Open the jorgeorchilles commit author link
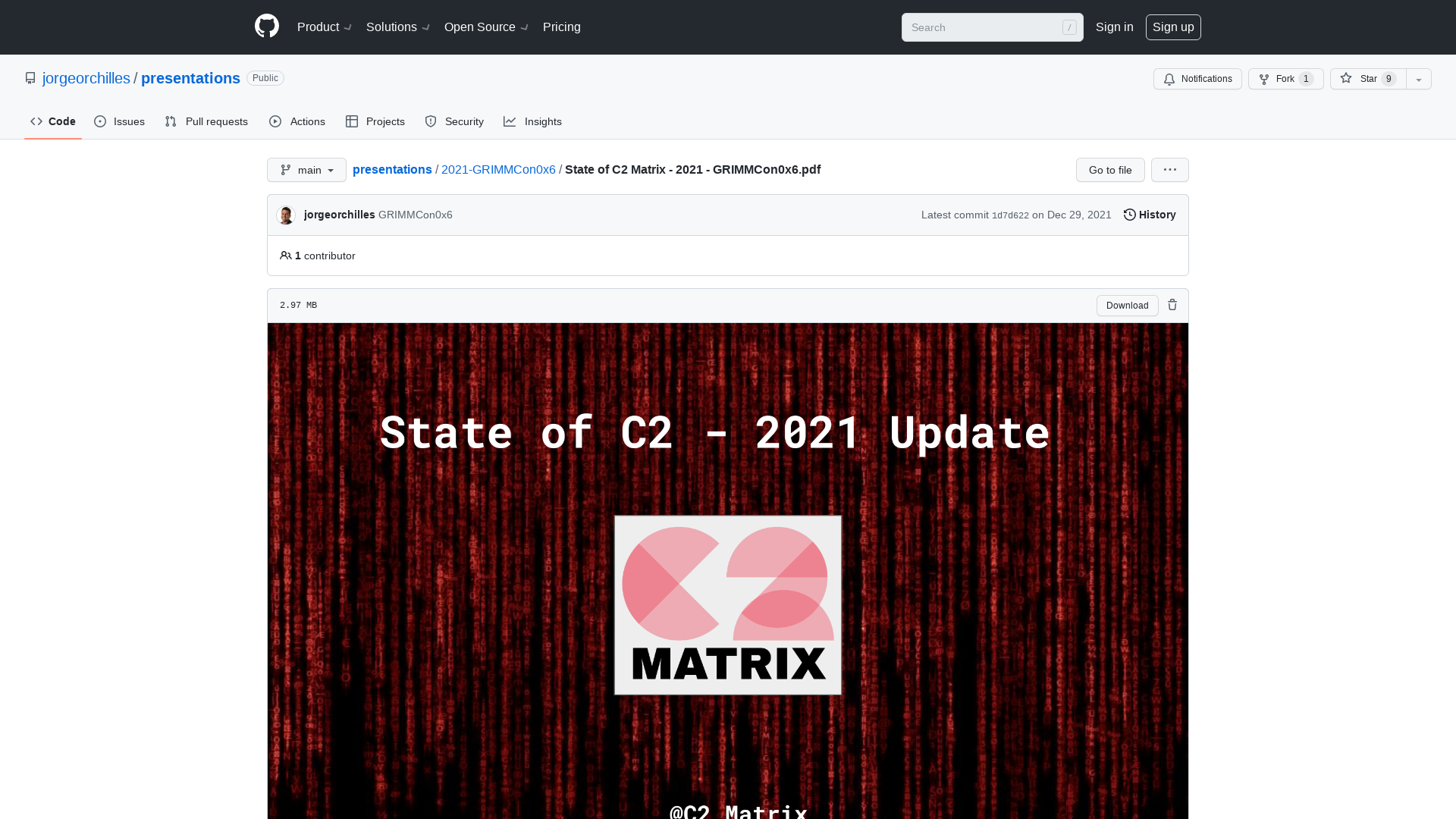1456x819 pixels. tap(339, 215)
